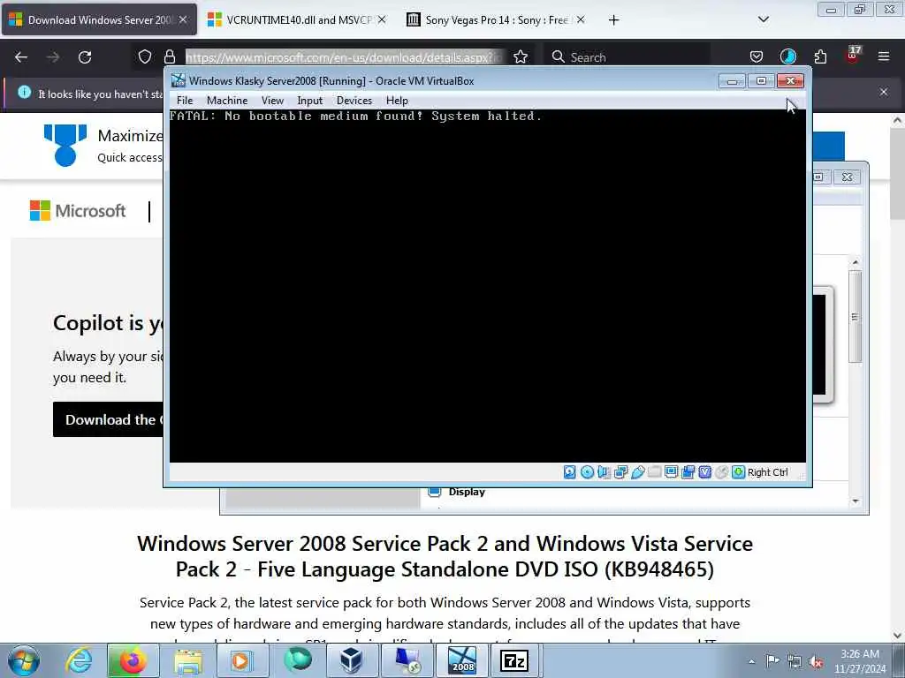Viewport: 905px width, 678px height.
Task: Dismiss the Firefox notification bar
Action: pos(884,92)
